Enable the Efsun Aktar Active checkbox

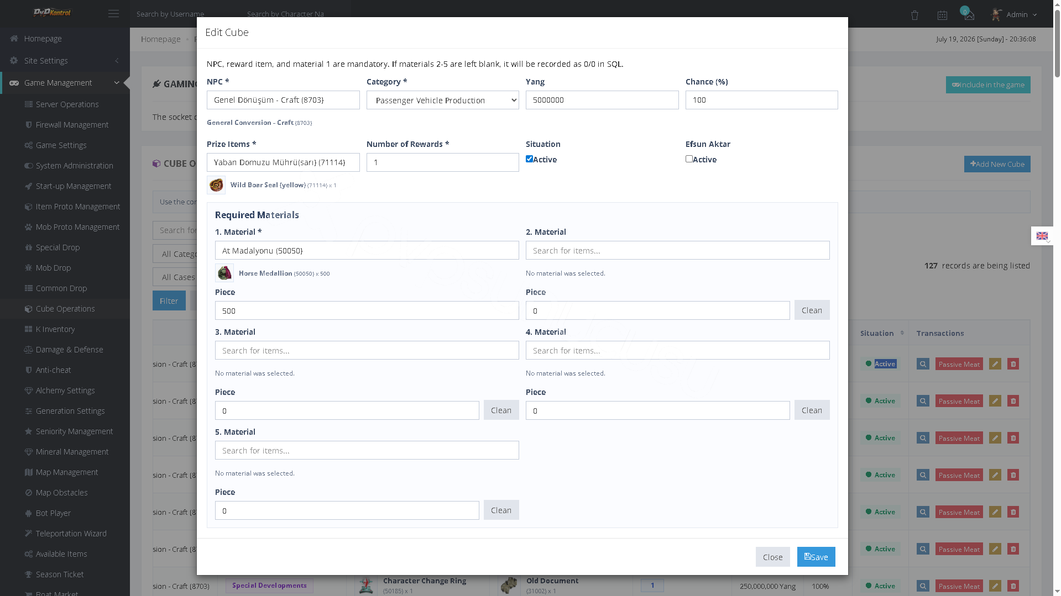coord(689,159)
